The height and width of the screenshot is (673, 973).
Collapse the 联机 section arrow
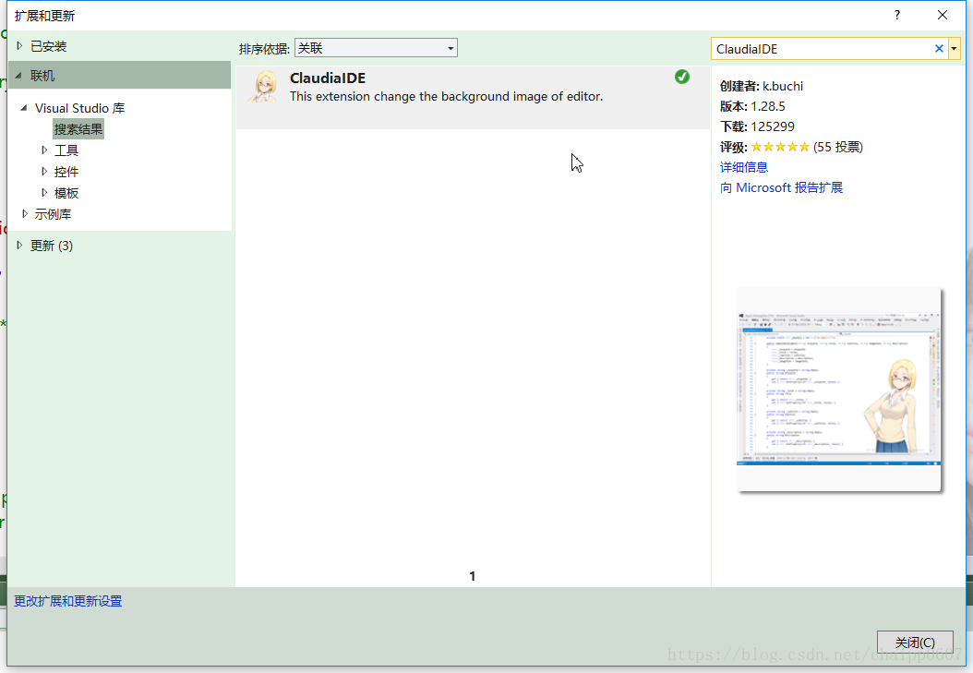pos(18,76)
